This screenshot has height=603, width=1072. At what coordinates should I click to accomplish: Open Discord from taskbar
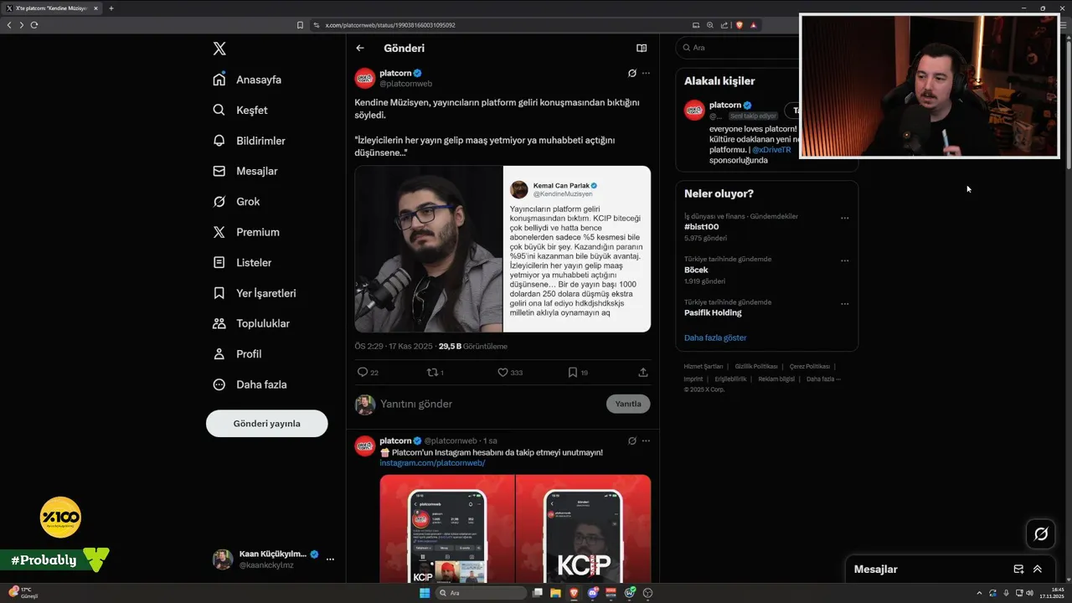point(593,593)
